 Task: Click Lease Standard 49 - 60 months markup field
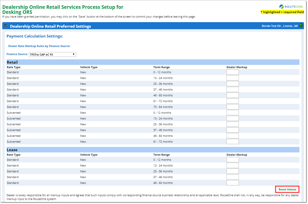pyautogui.click(x=232, y=183)
